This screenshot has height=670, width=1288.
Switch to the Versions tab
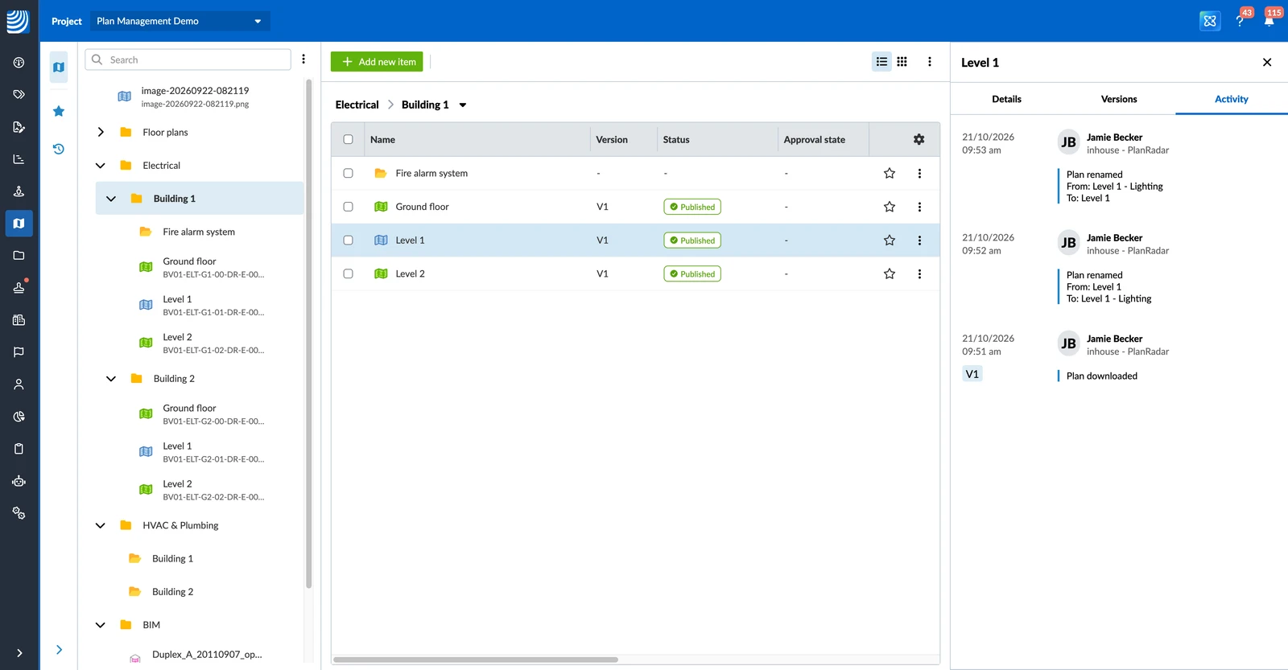(x=1119, y=99)
